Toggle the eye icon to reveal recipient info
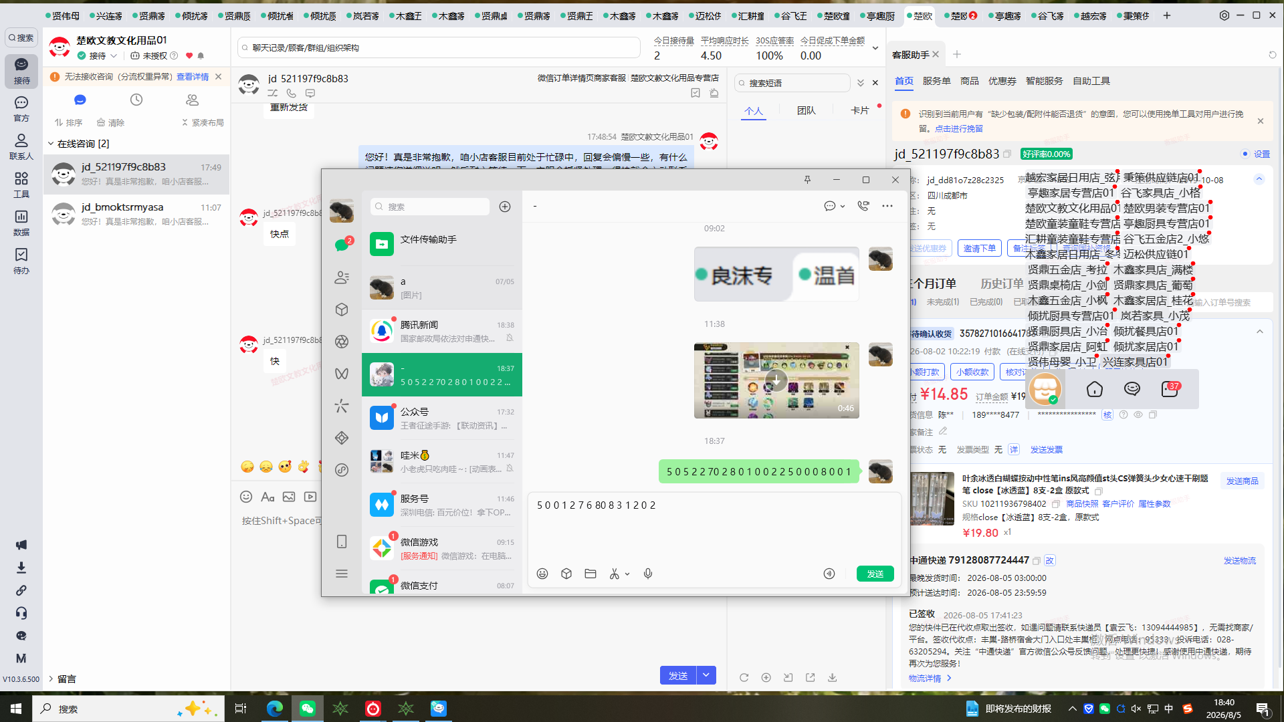Screen dimensions: 1284x722 (1138, 414)
